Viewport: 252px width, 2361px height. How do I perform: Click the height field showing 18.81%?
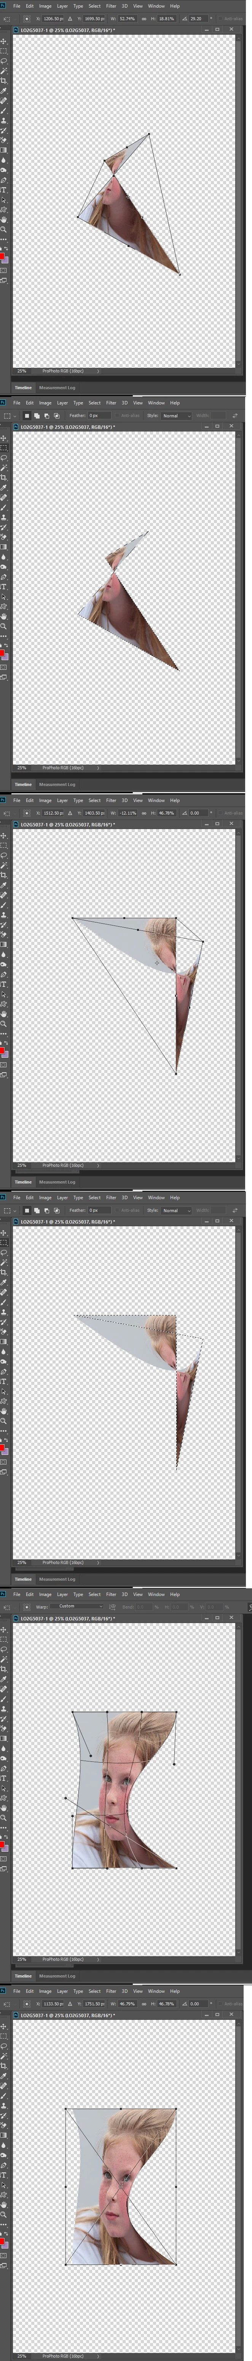(166, 18)
